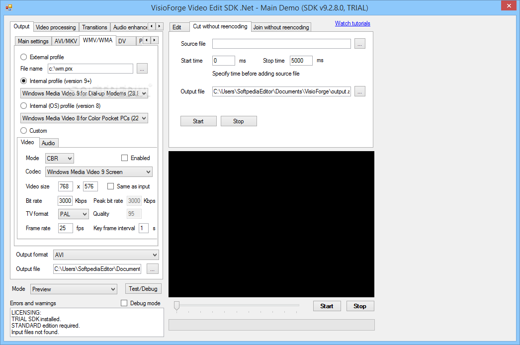Open the Transitions tab

[94, 27]
